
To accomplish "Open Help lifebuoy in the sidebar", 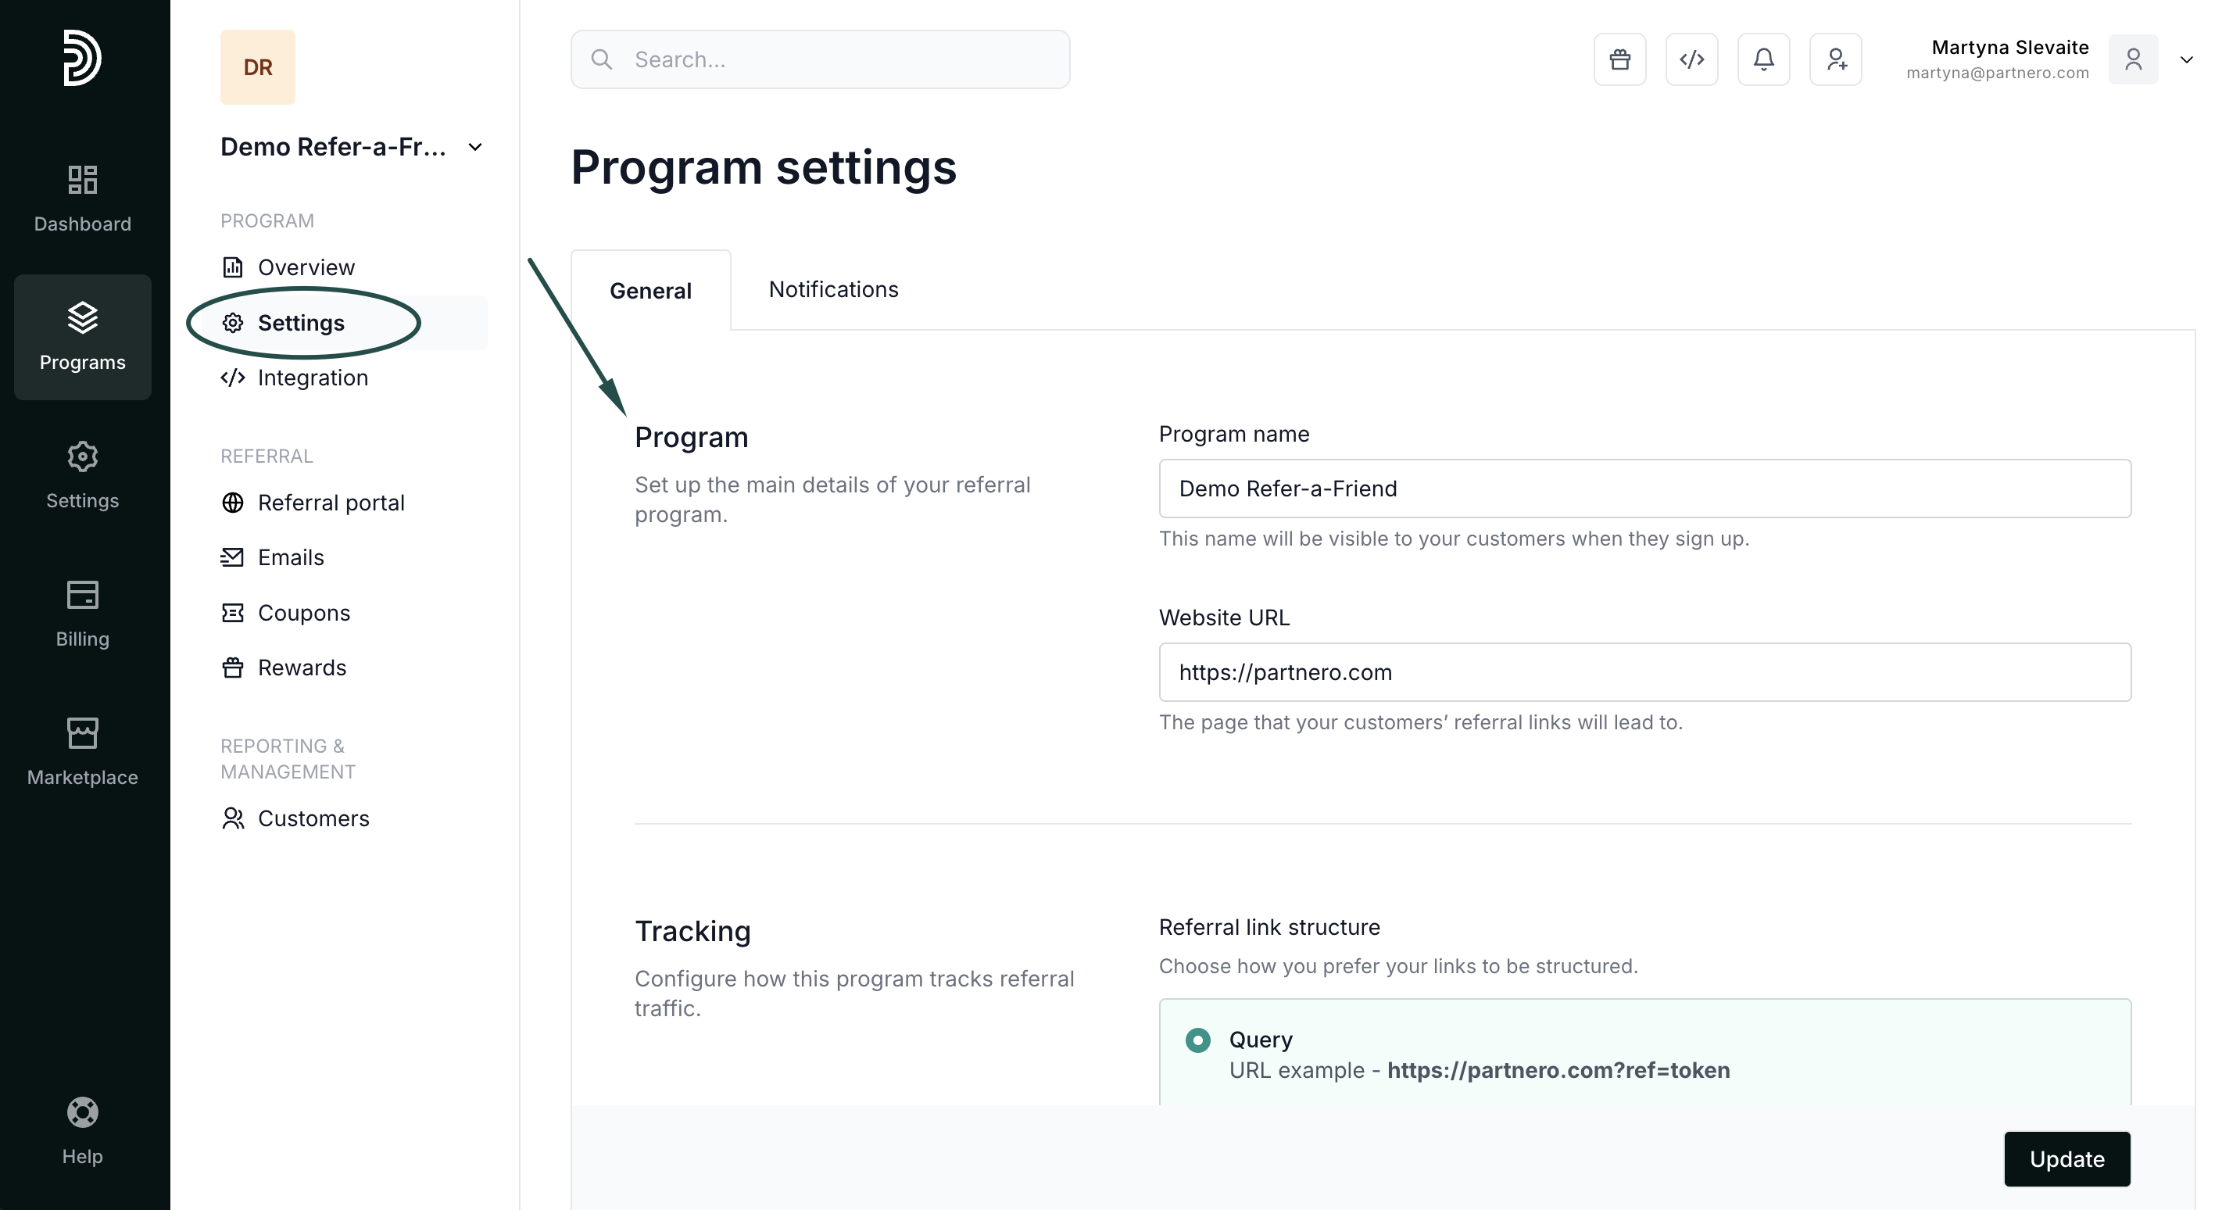I will pyautogui.click(x=83, y=1130).
